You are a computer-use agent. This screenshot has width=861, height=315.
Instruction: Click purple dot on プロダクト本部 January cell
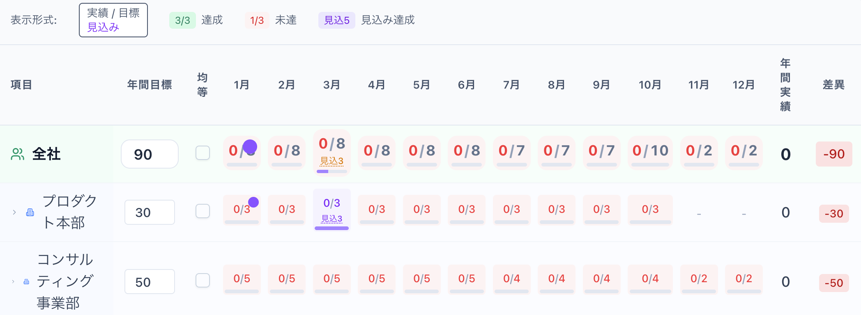[253, 202]
